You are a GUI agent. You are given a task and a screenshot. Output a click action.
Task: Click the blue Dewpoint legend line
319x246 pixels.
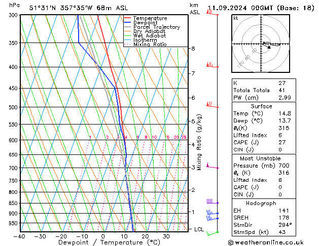[128, 23]
